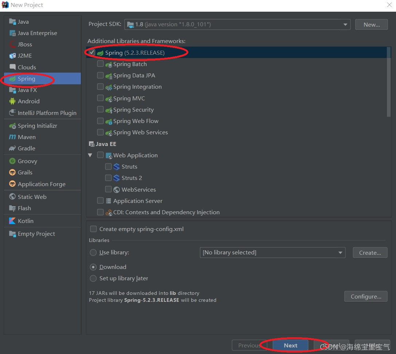Image resolution: width=396 pixels, height=354 pixels.
Task: Select Java Enterprise project type label
Action: click(x=38, y=33)
